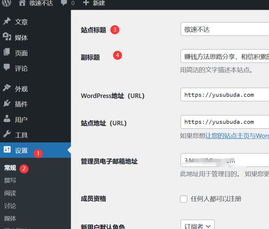The width and height of the screenshot is (269, 229).
Task: Click the plus 新建 icon in admin bar
Action: pos(86,3)
